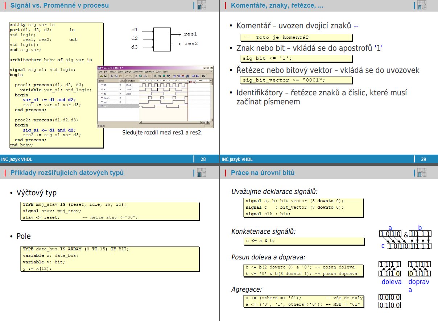Click the faculty logo beside 'Signál vs. Proměnné v procesu'
This screenshot has height=321, width=438.
(201, 5)
